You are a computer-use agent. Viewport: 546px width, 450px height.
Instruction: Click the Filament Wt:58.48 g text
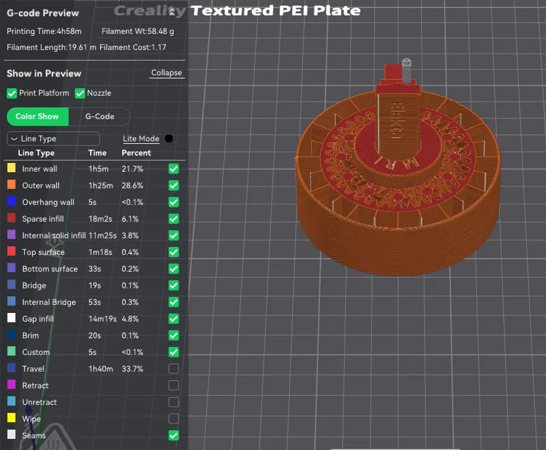pyautogui.click(x=138, y=31)
